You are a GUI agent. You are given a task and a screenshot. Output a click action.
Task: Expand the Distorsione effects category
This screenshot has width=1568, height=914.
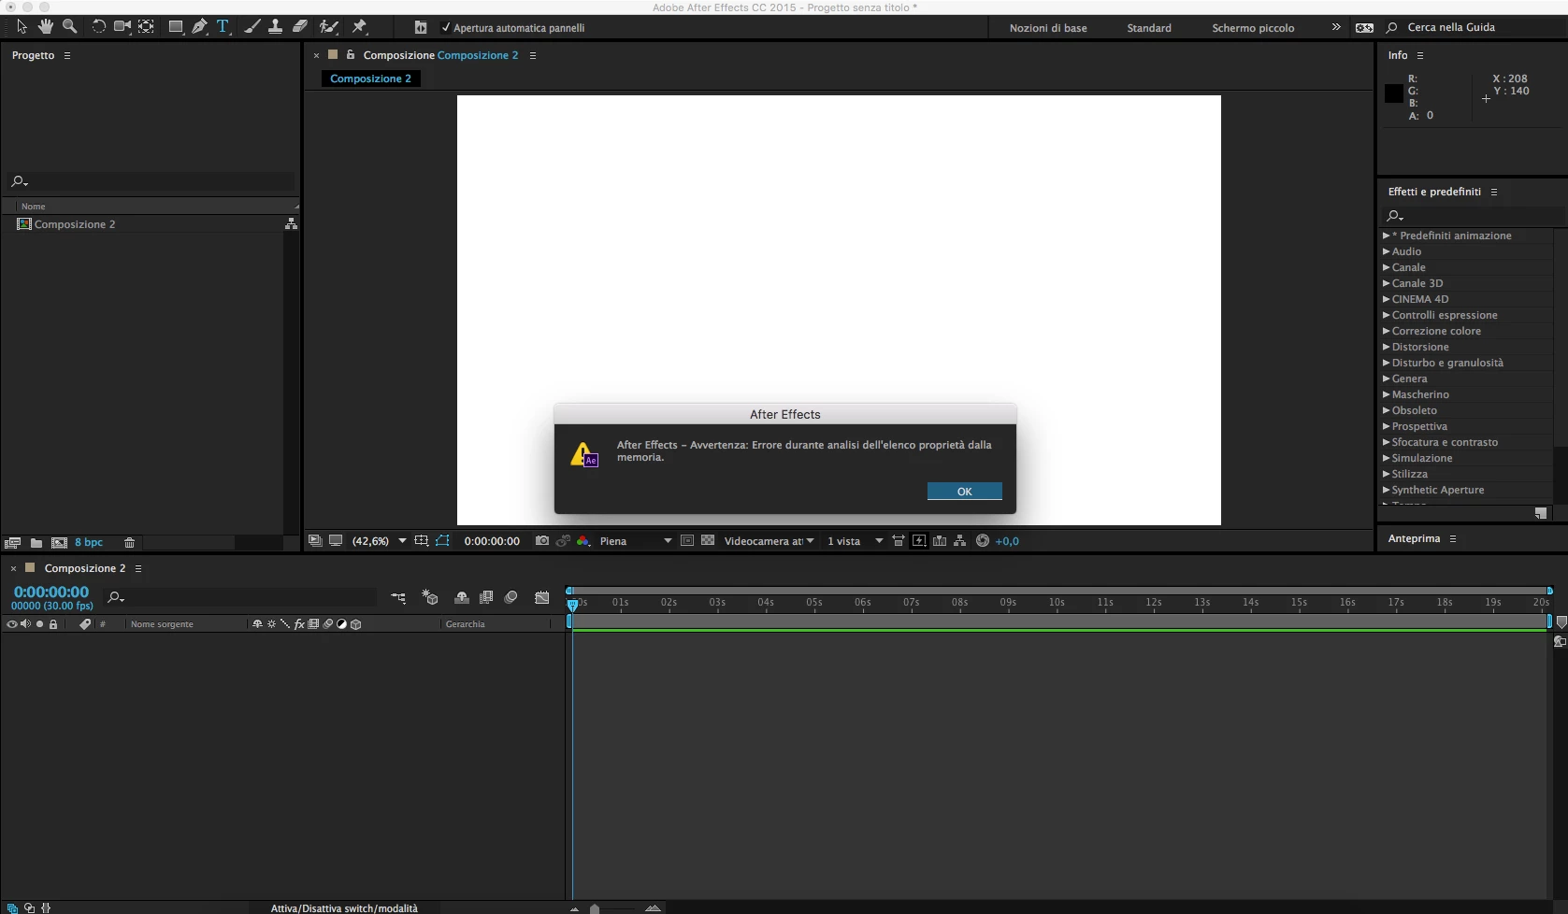pos(1386,347)
